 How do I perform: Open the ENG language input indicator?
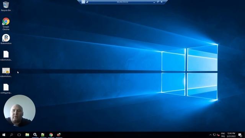click(223, 135)
